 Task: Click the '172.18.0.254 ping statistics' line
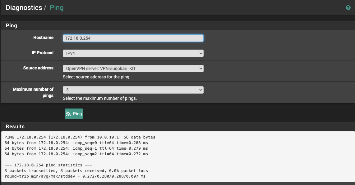[x=48, y=165]
